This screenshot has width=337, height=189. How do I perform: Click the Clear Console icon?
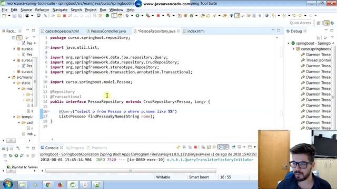pyautogui.click(x=203, y=147)
